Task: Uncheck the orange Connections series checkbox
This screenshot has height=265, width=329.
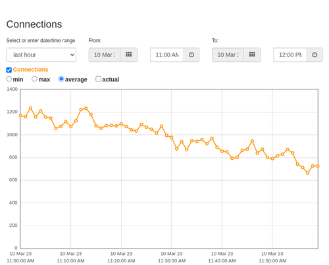Action: click(x=9, y=70)
